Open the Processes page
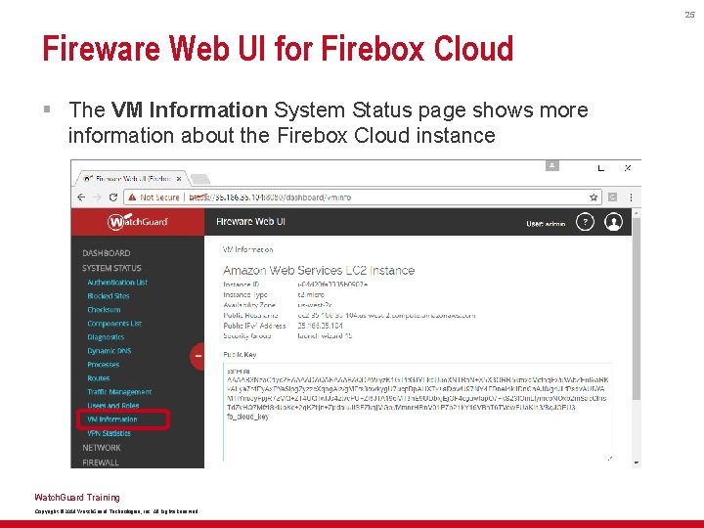The height and width of the screenshot is (528, 704). click(104, 365)
